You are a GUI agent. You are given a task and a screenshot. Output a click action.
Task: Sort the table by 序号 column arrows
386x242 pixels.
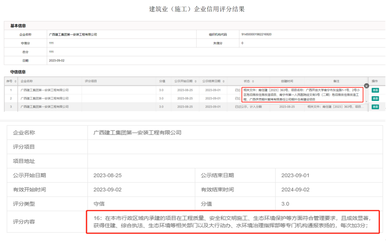[15, 81]
